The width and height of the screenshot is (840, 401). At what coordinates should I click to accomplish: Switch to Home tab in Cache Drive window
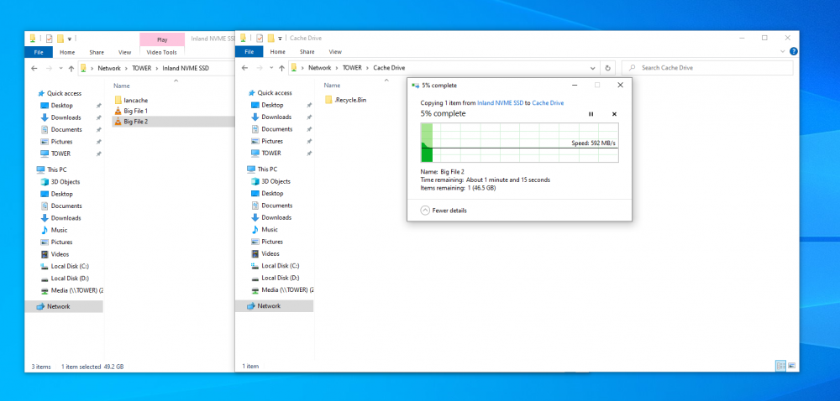click(x=277, y=52)
